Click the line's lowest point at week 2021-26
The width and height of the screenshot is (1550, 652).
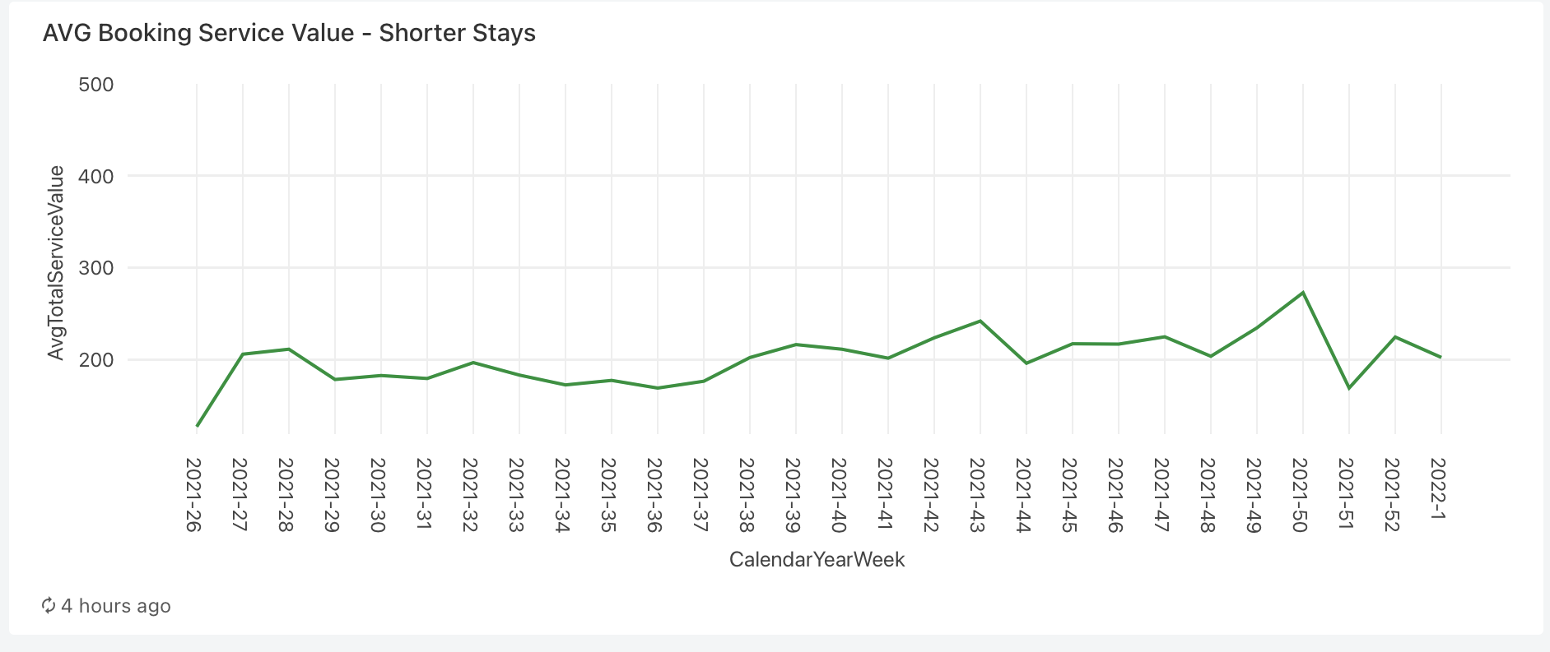tap(197, 426)
